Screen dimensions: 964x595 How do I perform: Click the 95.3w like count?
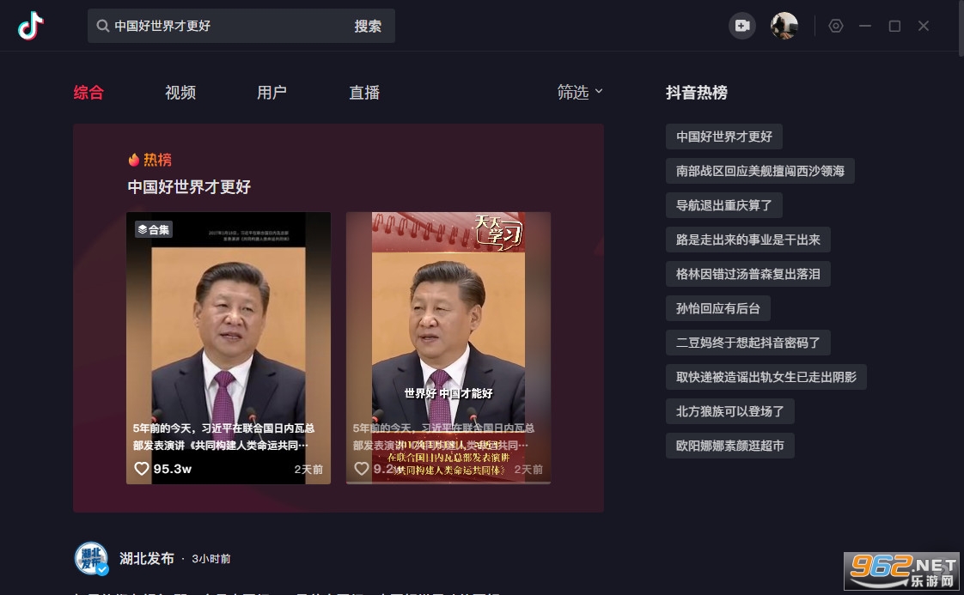click(x=172, y=469)
